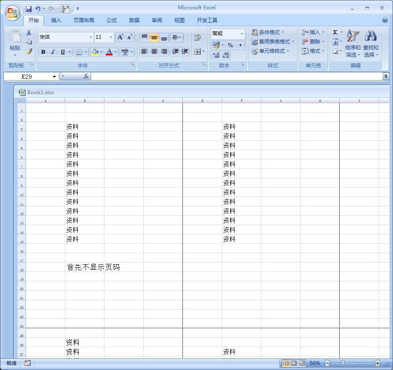Apply the red font color A
Screen dimensions: 393x370
click(109, 52)
